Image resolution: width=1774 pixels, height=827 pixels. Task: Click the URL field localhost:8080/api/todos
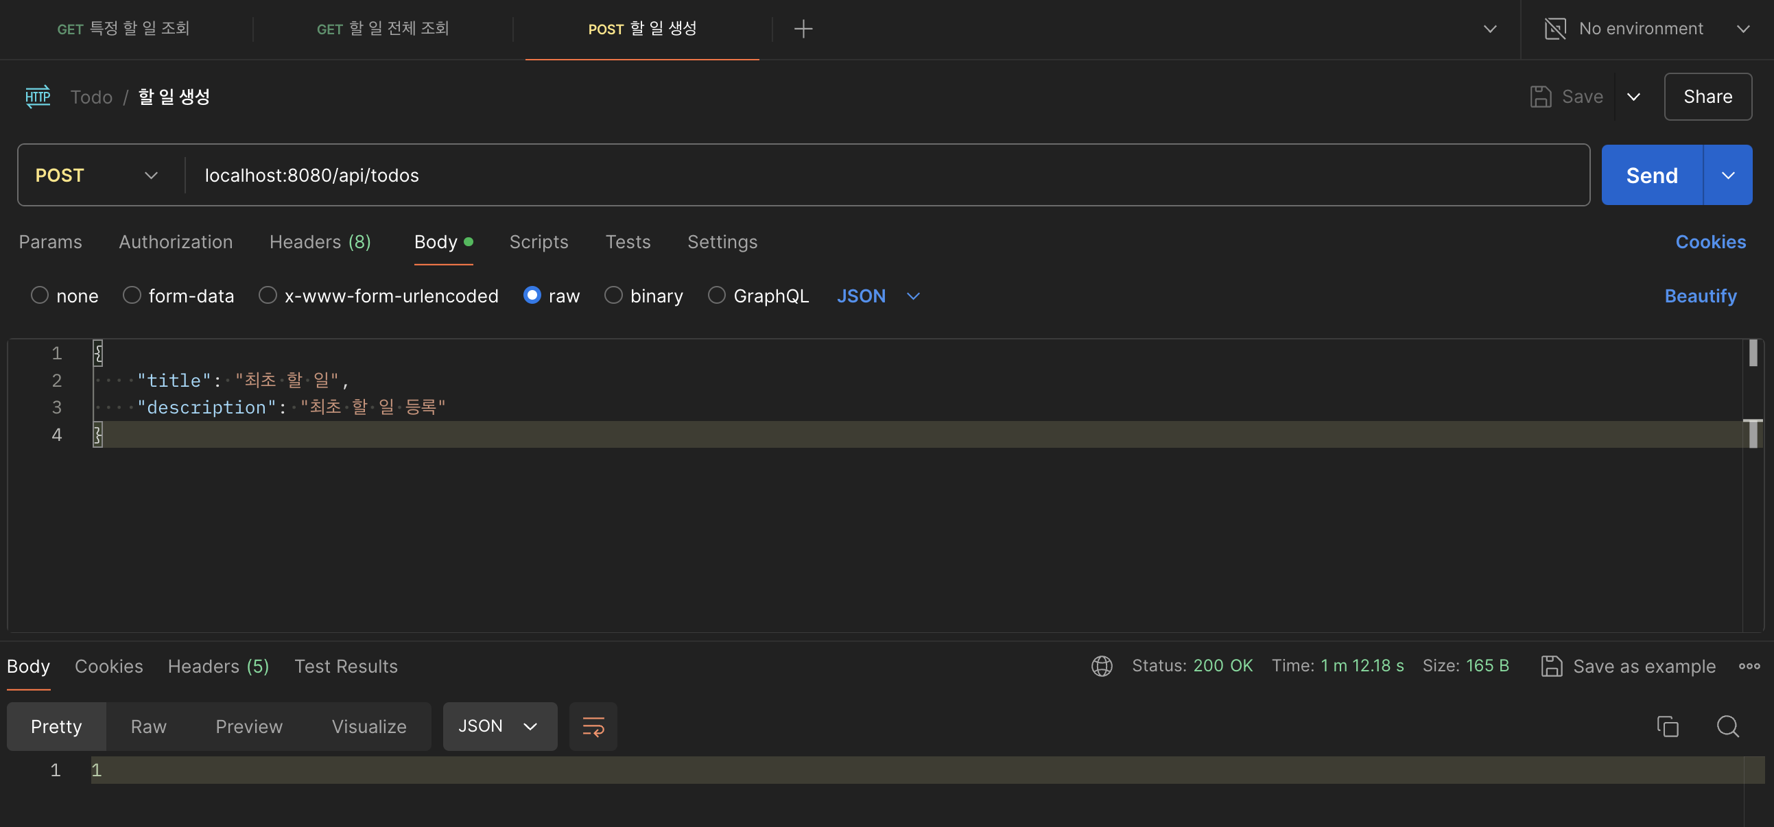311,176
